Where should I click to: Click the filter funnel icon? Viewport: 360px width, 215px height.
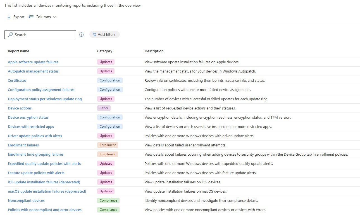pos(94,35)
